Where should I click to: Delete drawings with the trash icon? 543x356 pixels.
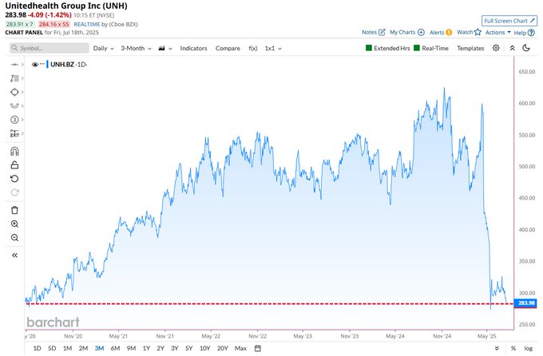(x=14, y=210)
